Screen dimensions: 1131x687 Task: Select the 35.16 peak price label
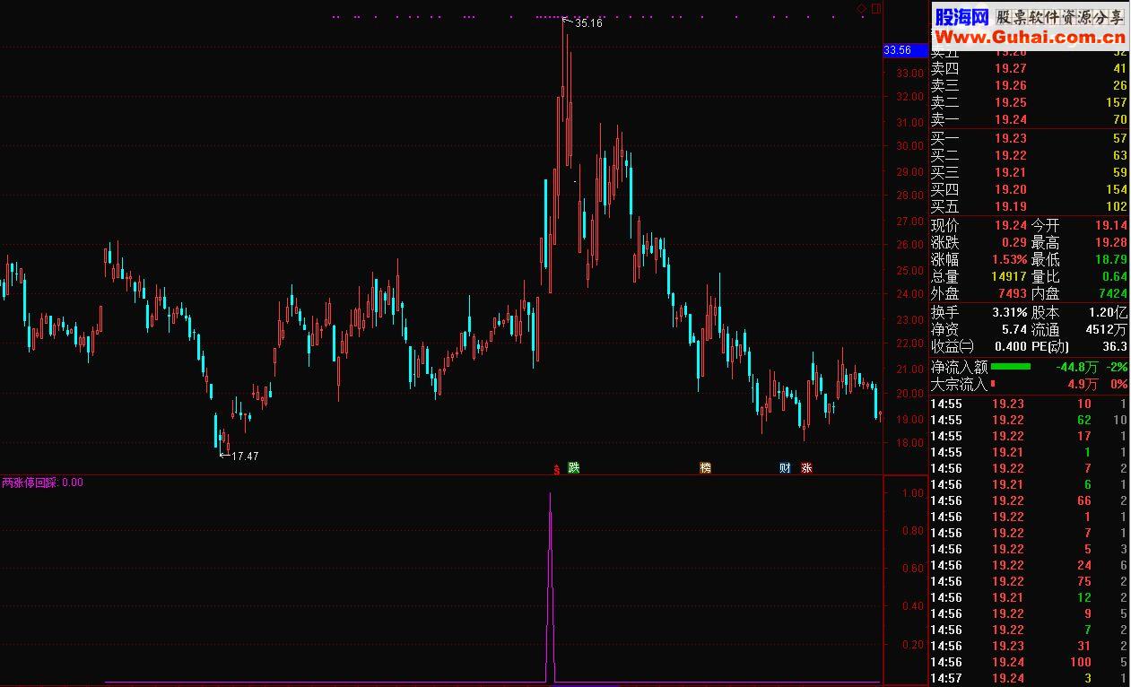tap(588, 23)
